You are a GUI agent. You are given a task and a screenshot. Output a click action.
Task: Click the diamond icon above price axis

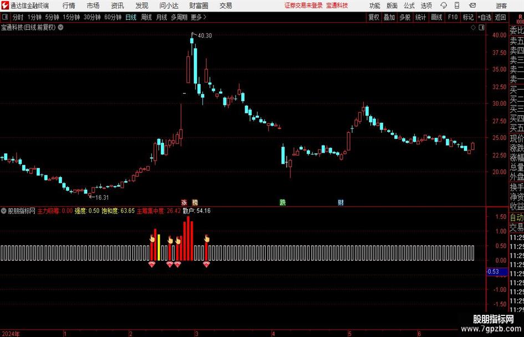click(x=473, y=27)
